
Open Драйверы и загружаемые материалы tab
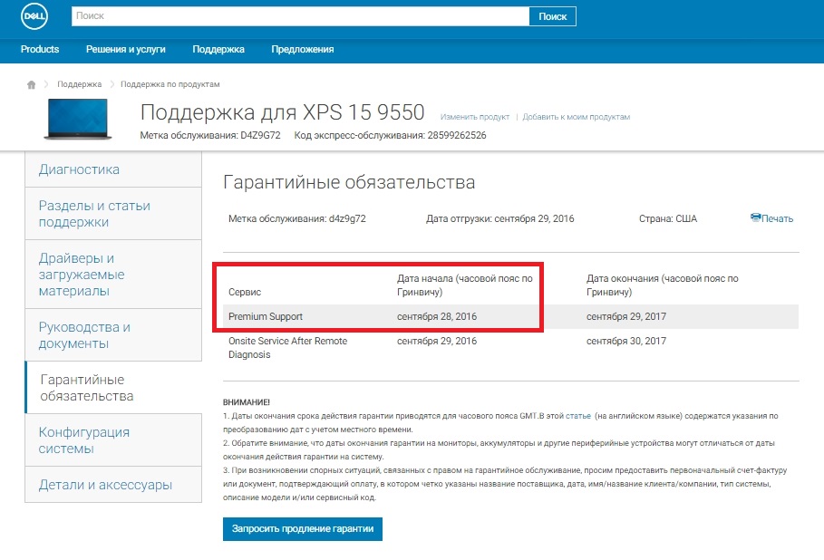point(113,275)
